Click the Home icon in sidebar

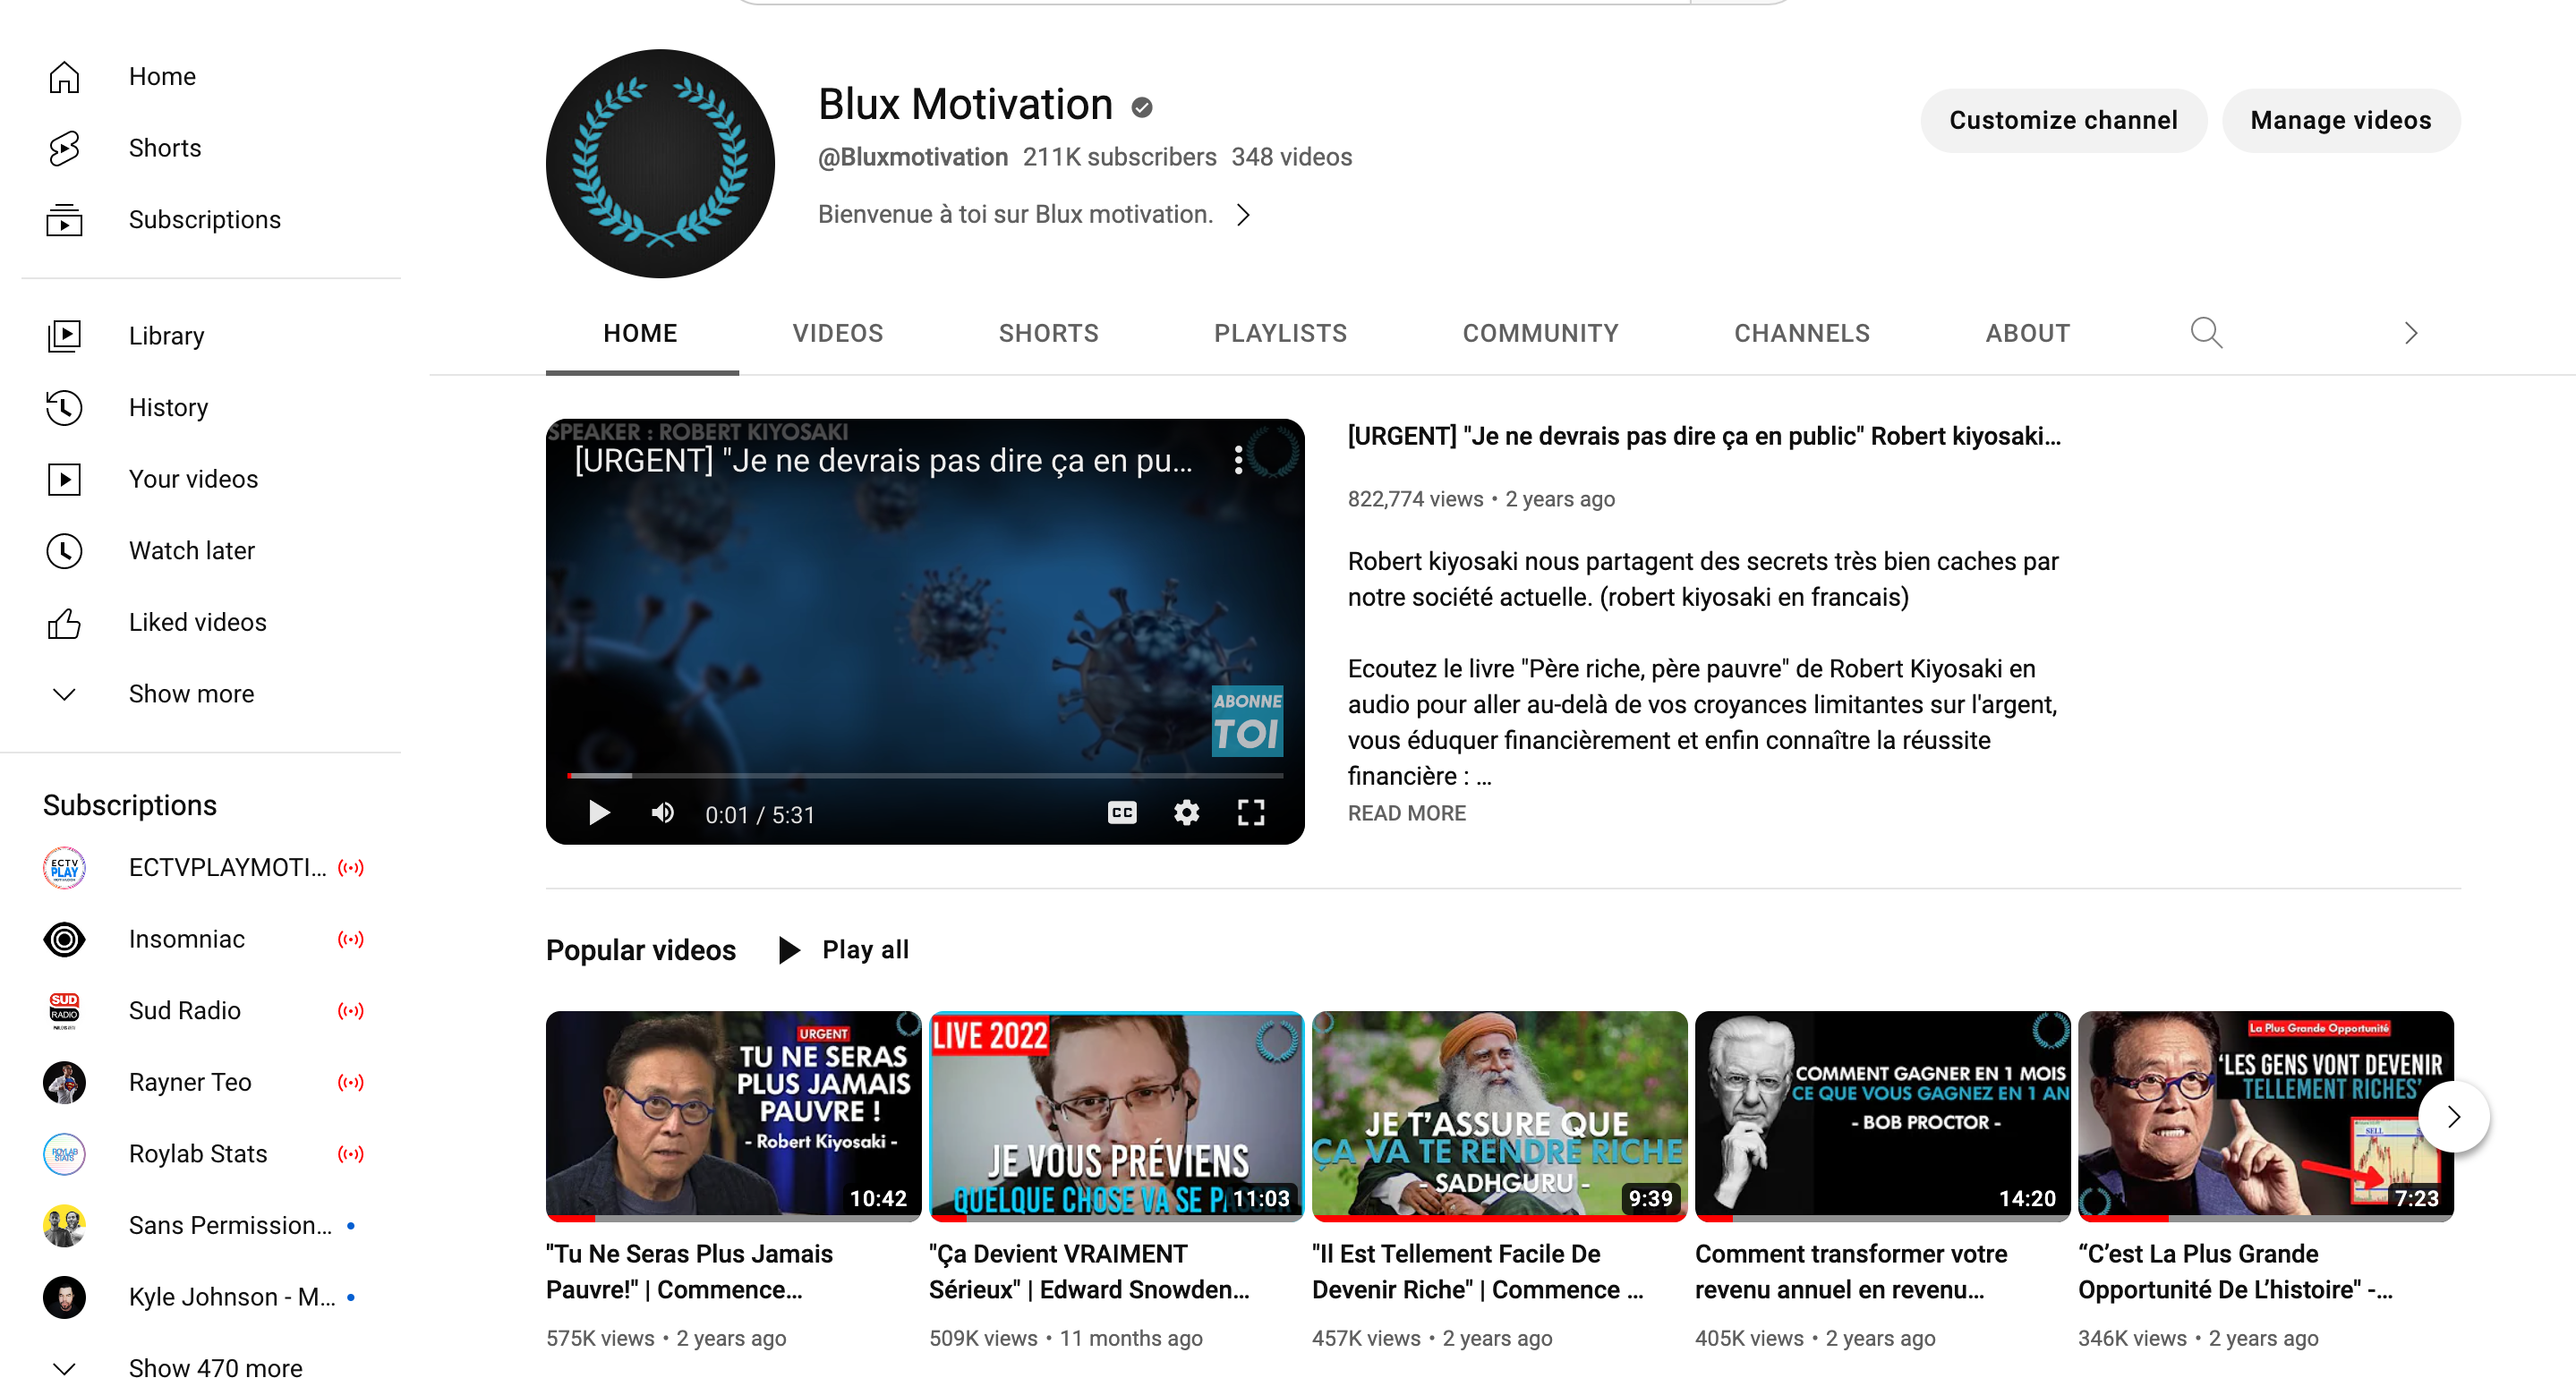64,77
